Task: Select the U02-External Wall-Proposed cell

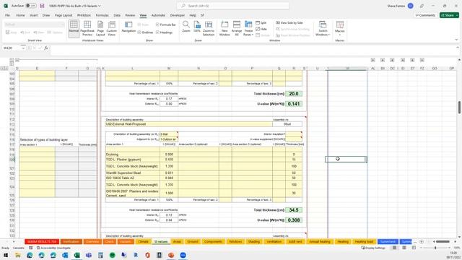Action: [189, 124]
